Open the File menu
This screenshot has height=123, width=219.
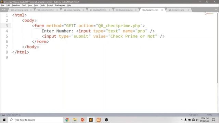(3, 5)
